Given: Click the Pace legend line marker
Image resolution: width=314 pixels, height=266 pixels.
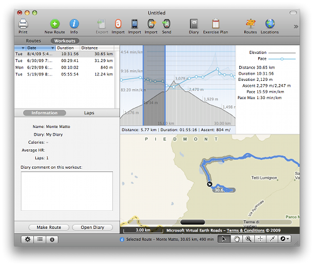Looking at the screenshot, I should [282, 59].
